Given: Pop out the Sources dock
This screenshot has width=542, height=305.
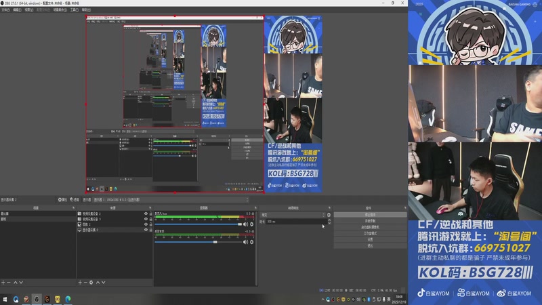Looking at the screenshot, I should point(150,208).
